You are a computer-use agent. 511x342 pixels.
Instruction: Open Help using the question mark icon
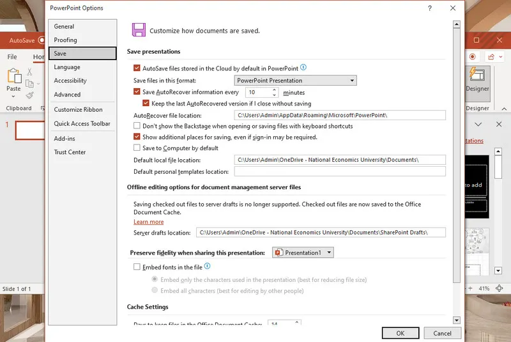point(428,8)
